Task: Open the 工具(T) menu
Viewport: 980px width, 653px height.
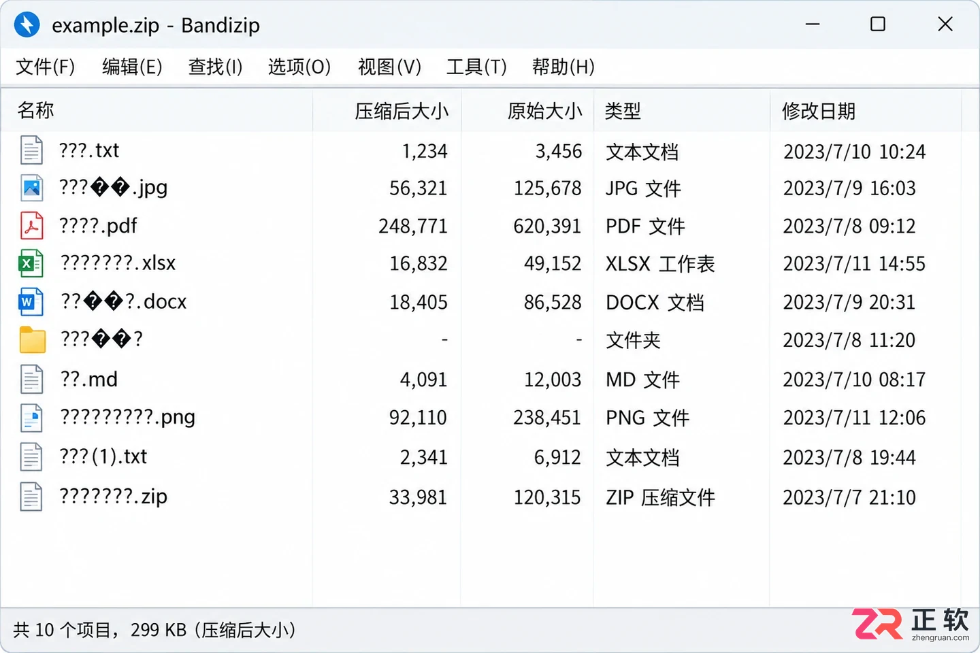Action: tap(476, 67)
